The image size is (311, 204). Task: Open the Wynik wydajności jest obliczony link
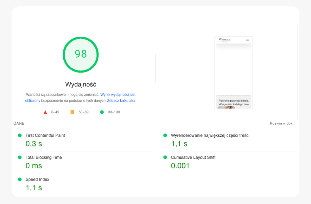click(x=118, y=95)
